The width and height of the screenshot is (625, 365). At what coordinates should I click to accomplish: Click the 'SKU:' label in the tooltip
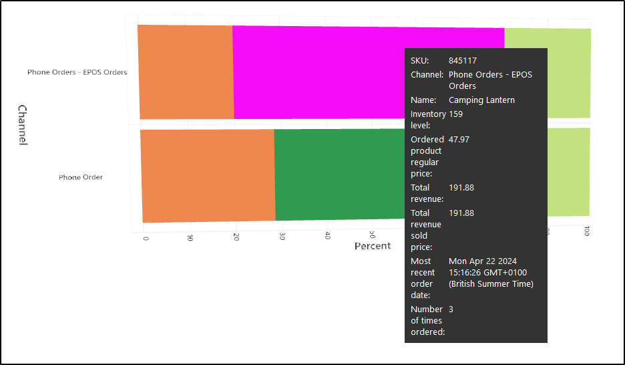pyautogui.click(x=420, y=61)
